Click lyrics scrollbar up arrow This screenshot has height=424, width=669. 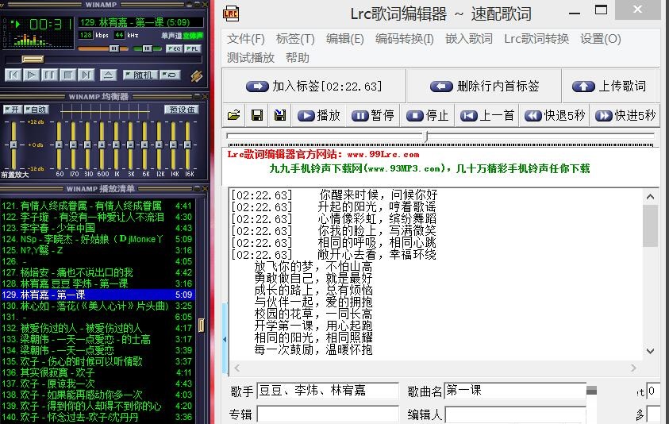click(x=650, y=197)
